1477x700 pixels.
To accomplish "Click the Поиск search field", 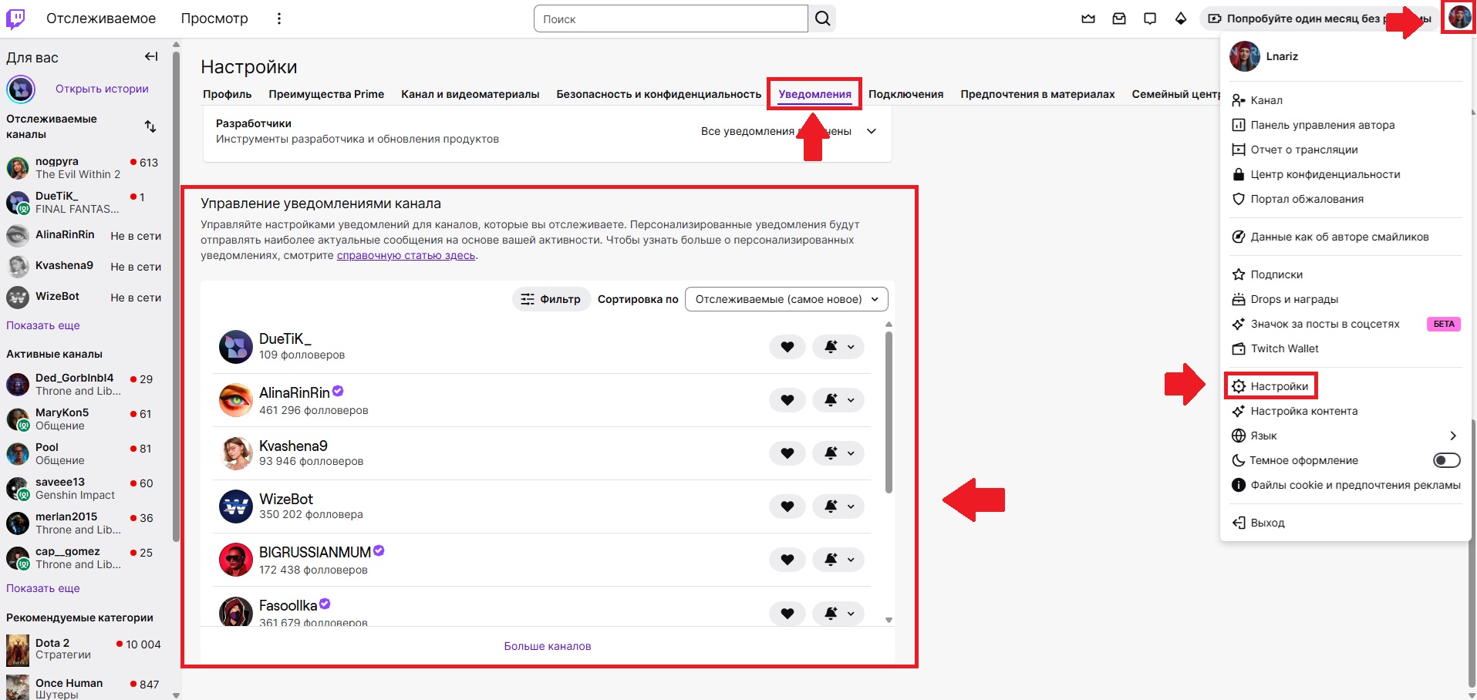I will (x=671, y=19).
